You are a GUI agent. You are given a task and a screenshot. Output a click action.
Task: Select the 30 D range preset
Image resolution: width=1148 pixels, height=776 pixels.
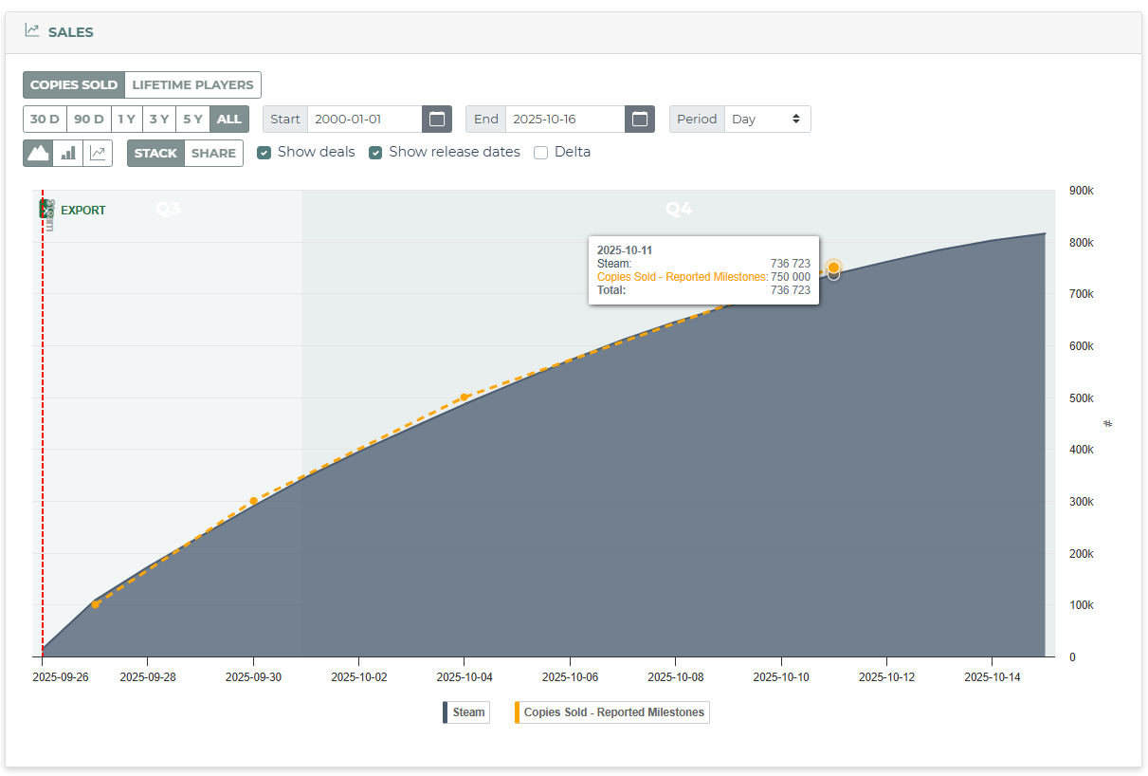45,120
